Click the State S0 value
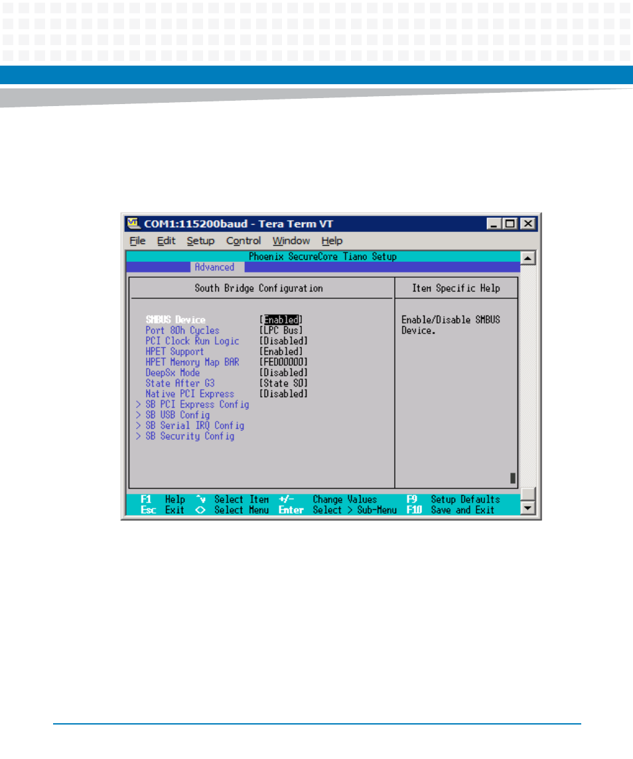The image size is (633, 759). 283,383
